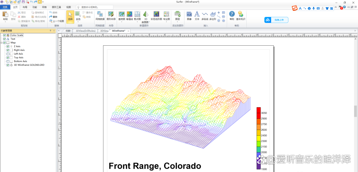Viewport: 358px width, 172px height.
Task: Click the 复制 (Copy) ribbon icon
Action: click(x=13, y=14)
